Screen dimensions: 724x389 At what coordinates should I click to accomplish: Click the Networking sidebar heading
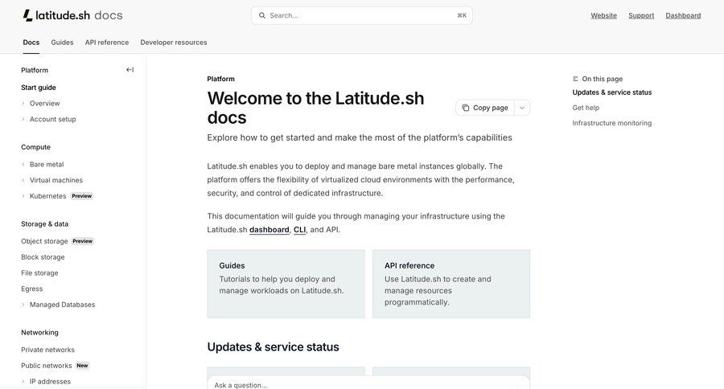tap(39, 333)
